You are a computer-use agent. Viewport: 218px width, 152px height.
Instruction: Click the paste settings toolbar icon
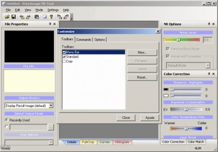(x=66, y=17)
